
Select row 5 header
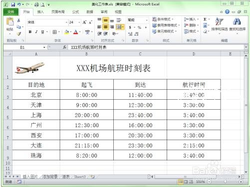tap(7, 115)
